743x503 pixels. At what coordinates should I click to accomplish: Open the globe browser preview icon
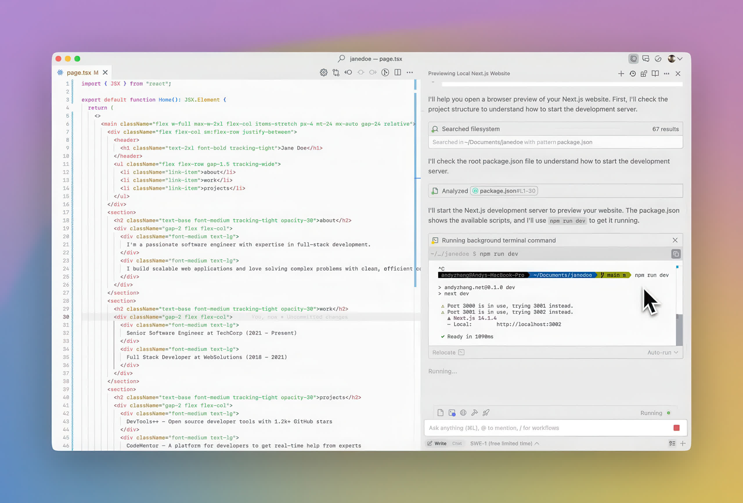pos(463,413)
